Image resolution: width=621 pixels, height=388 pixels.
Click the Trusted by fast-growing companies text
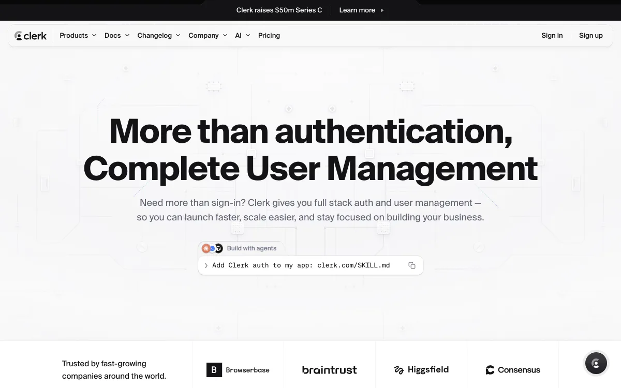(114, 370)
